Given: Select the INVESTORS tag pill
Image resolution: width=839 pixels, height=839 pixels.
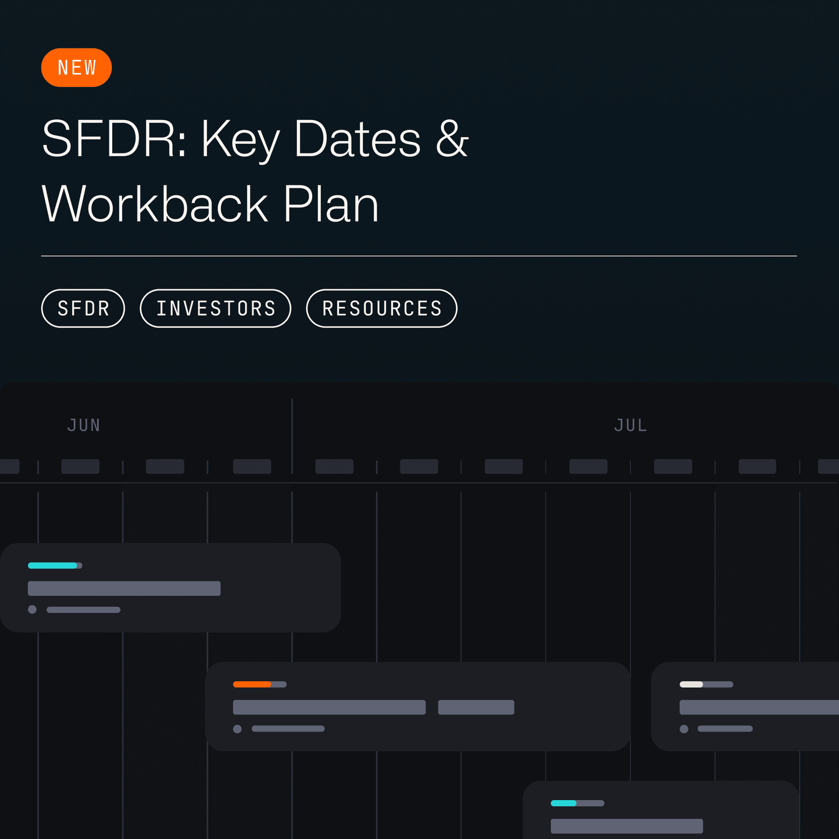Looking at the screenshot, I should coord(215,308).
